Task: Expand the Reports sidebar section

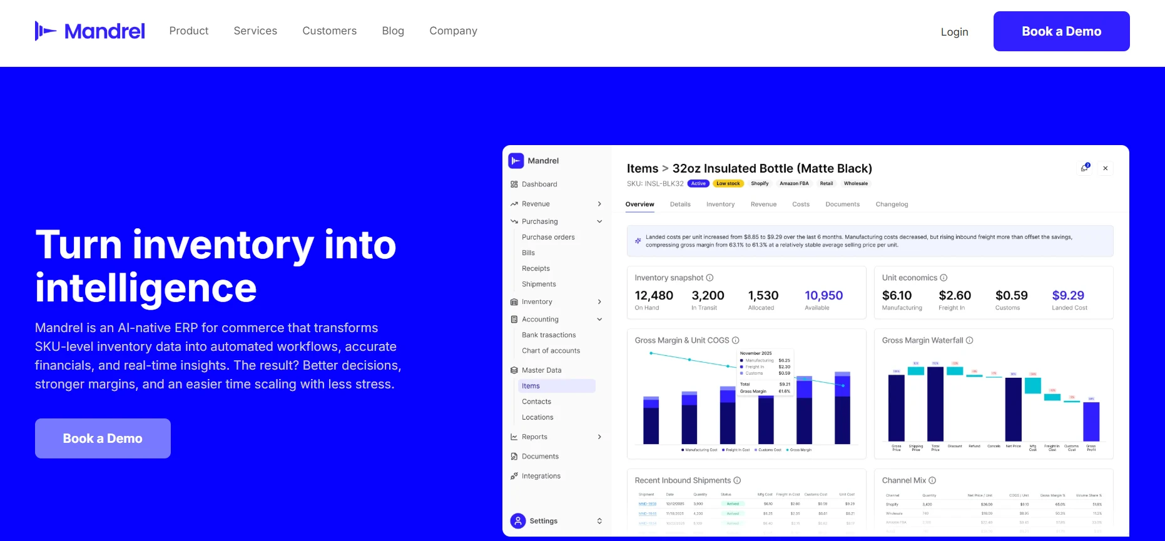Action: click(x=599, y=437)
